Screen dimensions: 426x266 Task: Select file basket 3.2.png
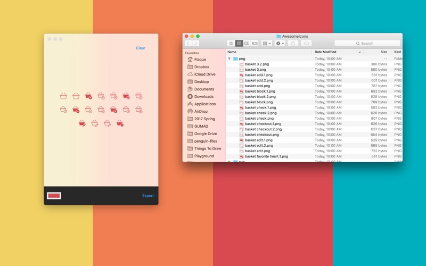click(314, 64)
